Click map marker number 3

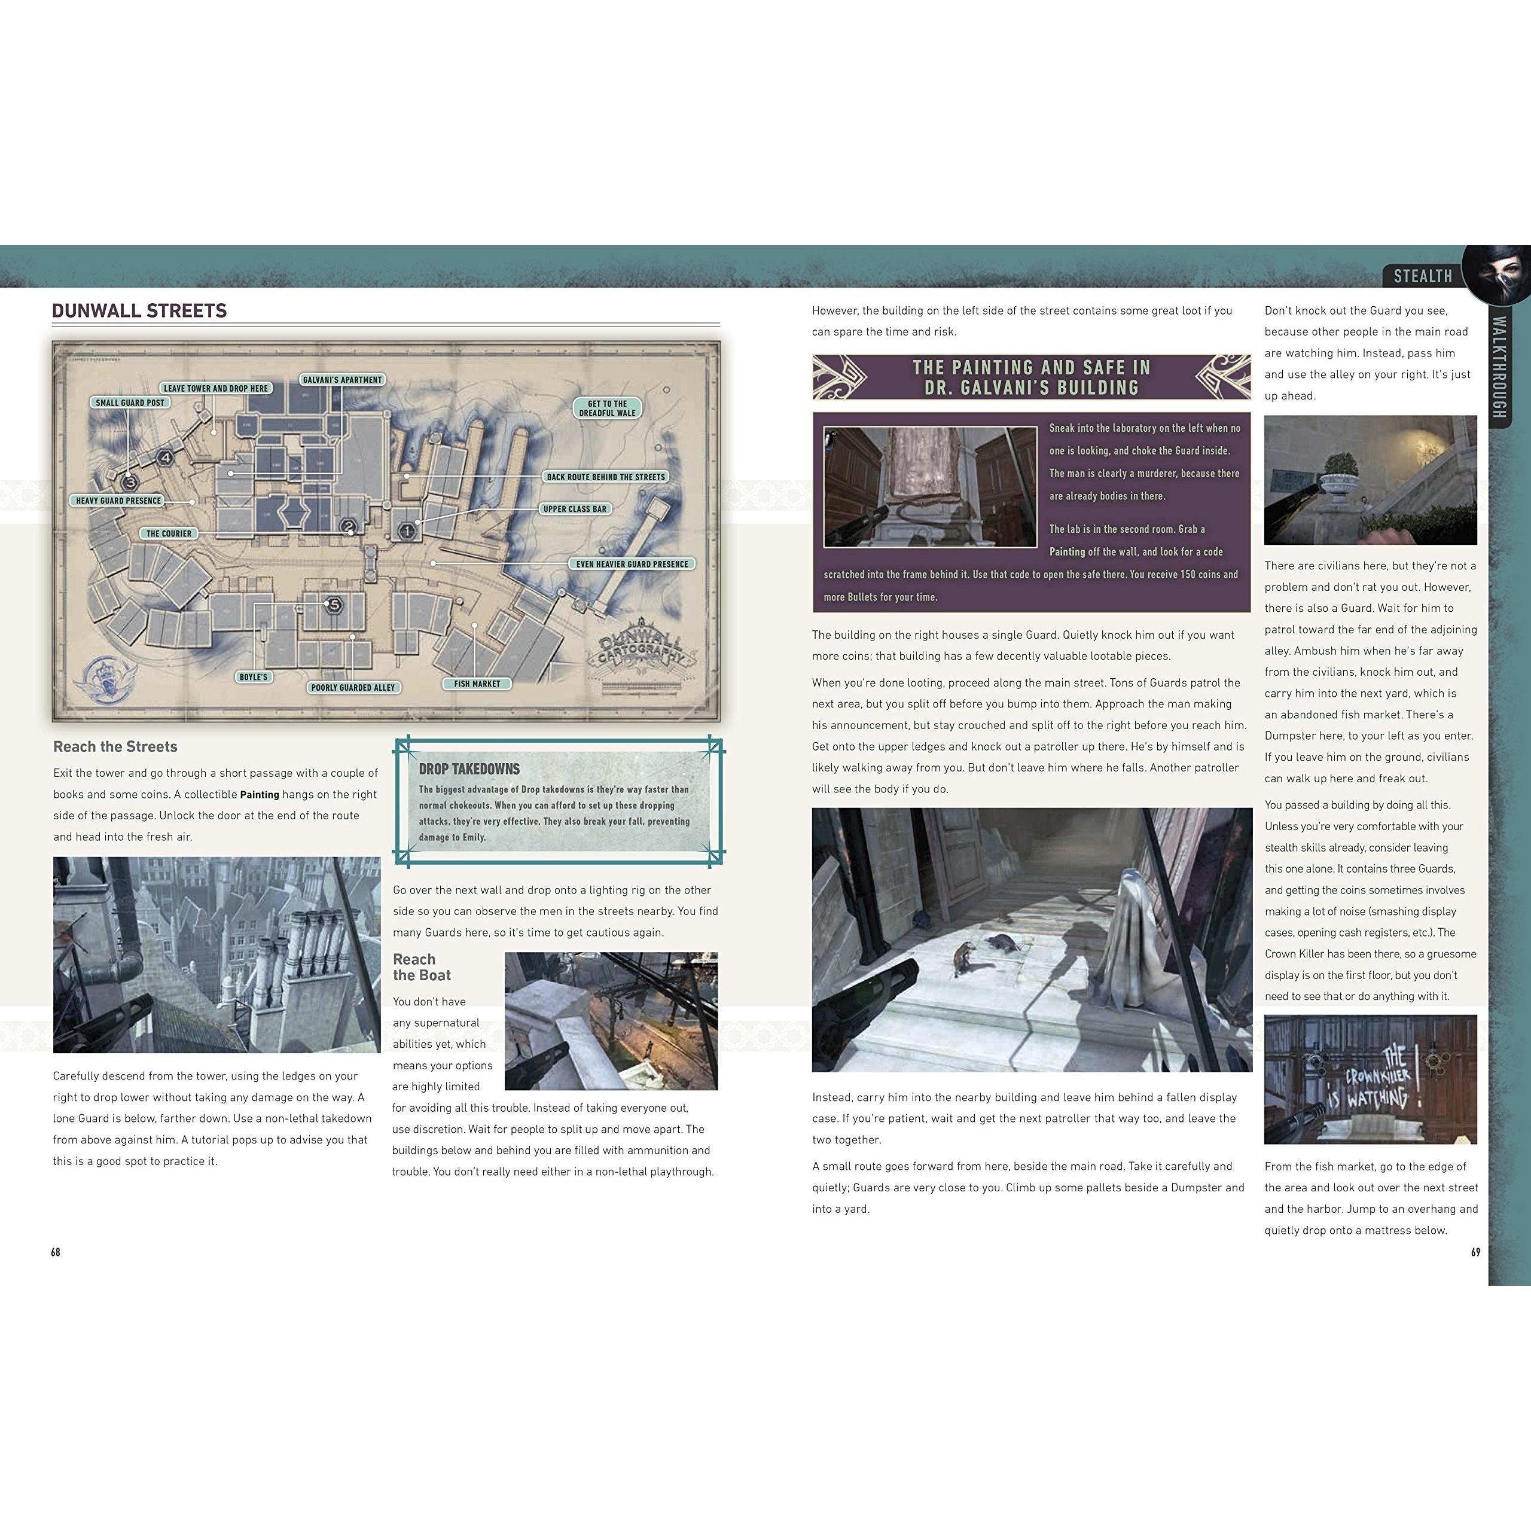131,481
